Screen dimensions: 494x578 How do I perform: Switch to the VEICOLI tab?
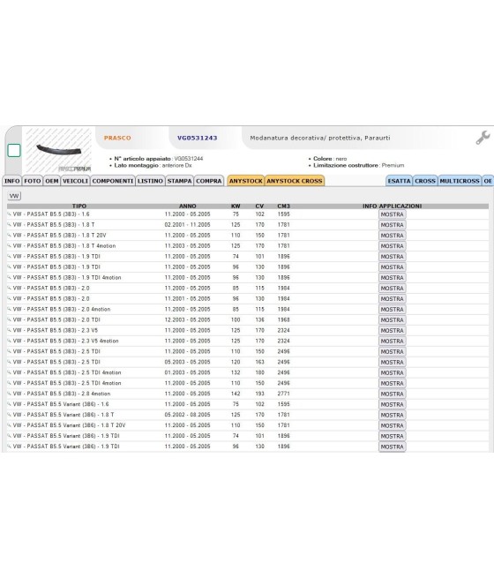75,181
